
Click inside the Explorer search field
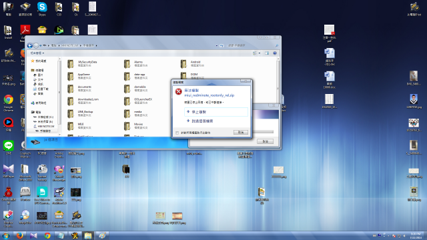[251, 45]
